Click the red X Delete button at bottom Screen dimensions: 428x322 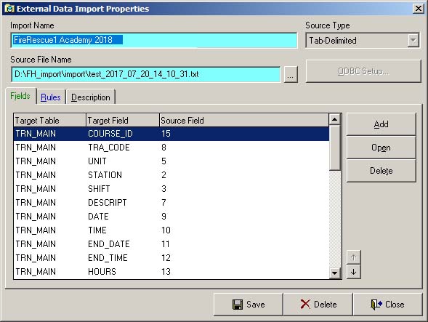click(x=318, y=305)
